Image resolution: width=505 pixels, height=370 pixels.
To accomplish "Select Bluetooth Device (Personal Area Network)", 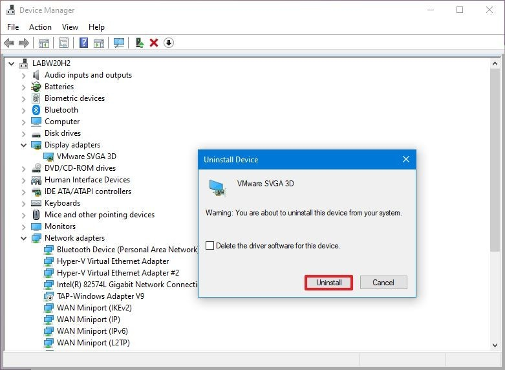I will [127, 250].
